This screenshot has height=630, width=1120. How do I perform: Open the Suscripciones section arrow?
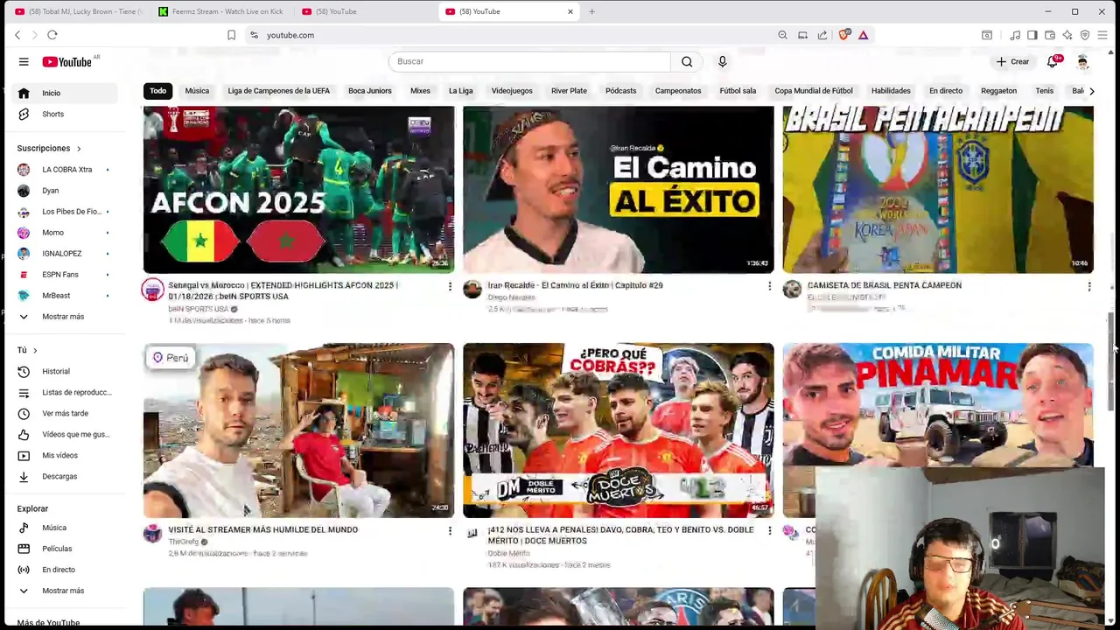(78, 149)
